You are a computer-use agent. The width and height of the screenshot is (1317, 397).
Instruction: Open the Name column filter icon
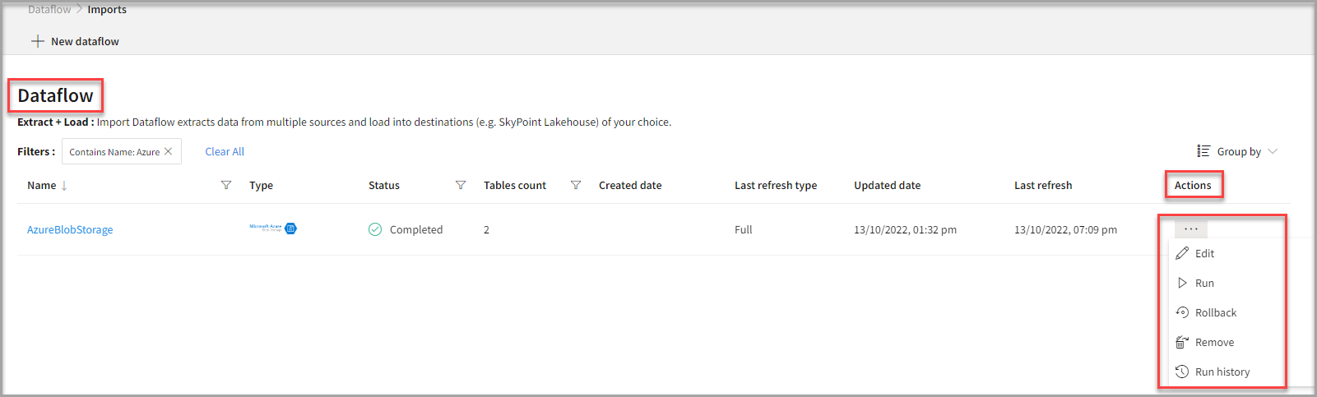coord(226,185)
